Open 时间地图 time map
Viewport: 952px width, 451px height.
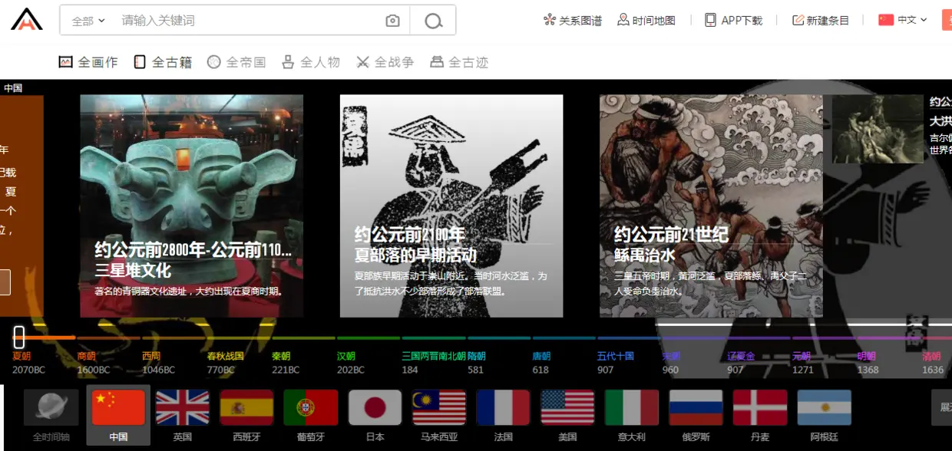(646, 21)
